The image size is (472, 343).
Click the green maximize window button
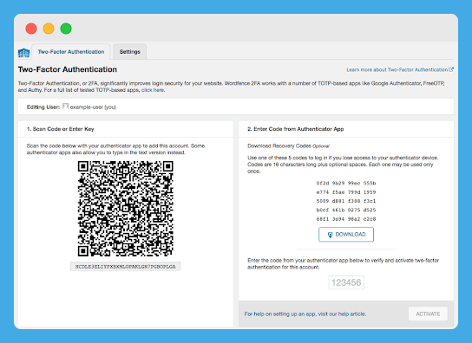click(66, 29)
